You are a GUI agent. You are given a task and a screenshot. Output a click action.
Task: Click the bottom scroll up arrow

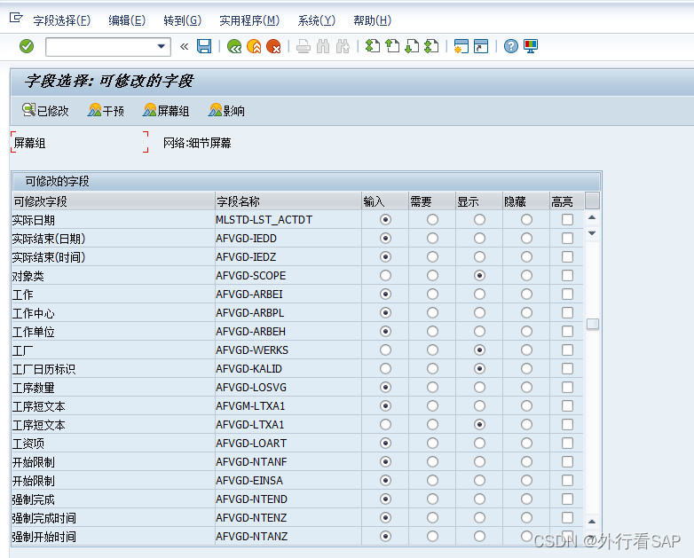click(x=592, y=522)
